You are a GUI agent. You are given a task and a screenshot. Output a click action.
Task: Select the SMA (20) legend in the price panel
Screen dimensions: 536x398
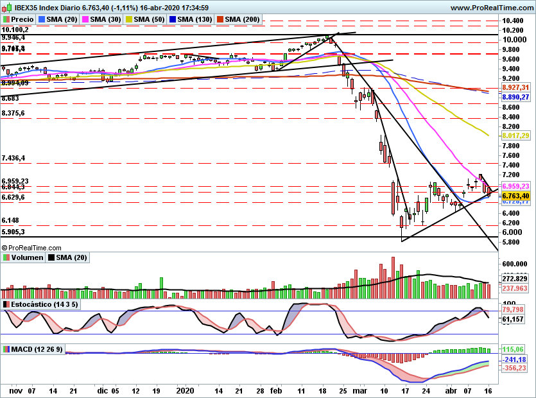tap(58, 19)
